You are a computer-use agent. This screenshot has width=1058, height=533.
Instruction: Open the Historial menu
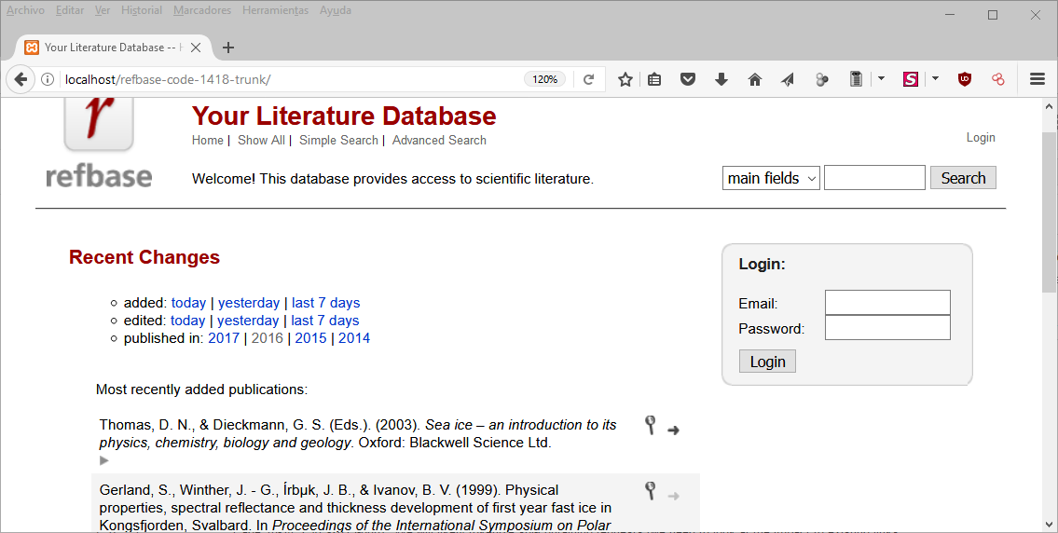[142, 10]
